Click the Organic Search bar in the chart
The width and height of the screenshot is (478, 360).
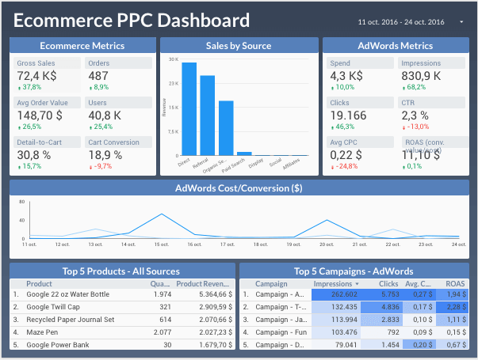coord(226,128)
